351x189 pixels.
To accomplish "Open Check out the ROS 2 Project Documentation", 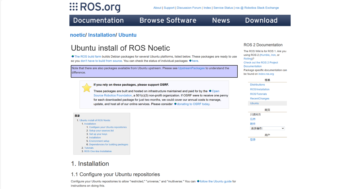I will pos(261,64).
